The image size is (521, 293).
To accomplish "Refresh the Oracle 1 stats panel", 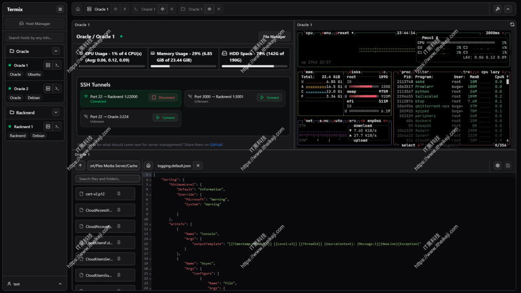I will [512, 24].
